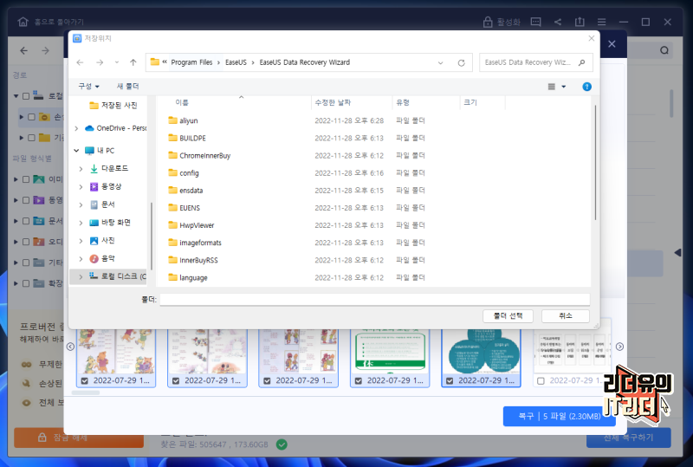Click the home icon in EaseUS title bar
This screenshot has height=467, width=693.
(x=23, y=22)
